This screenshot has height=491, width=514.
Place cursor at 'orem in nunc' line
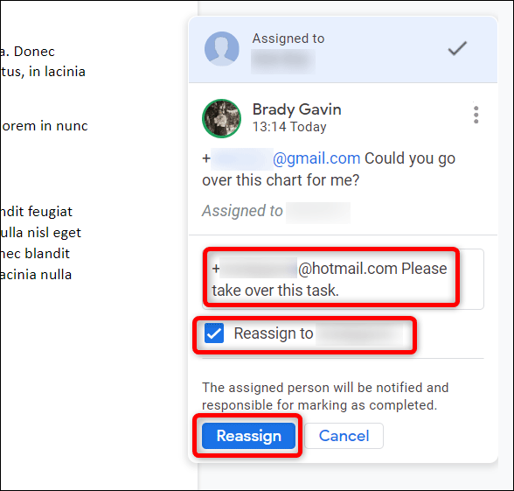point(45,126)
